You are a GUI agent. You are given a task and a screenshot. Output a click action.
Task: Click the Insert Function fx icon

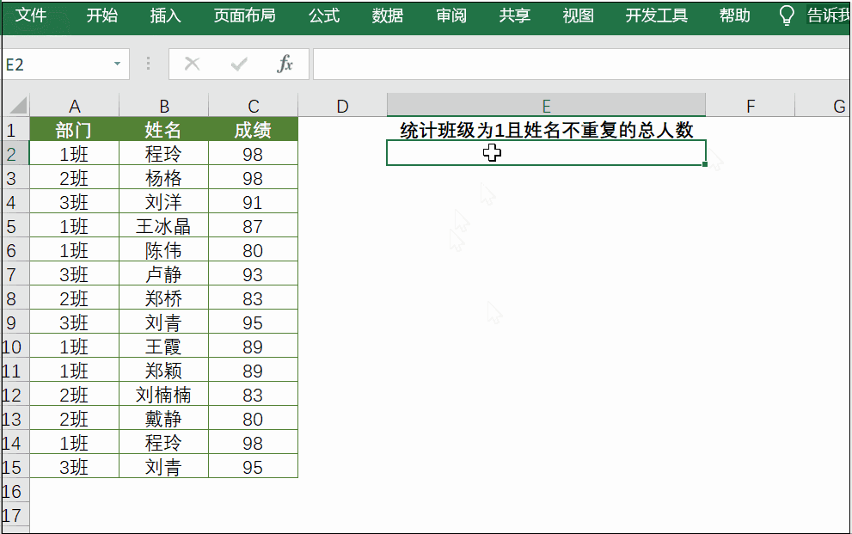[285, 64]
